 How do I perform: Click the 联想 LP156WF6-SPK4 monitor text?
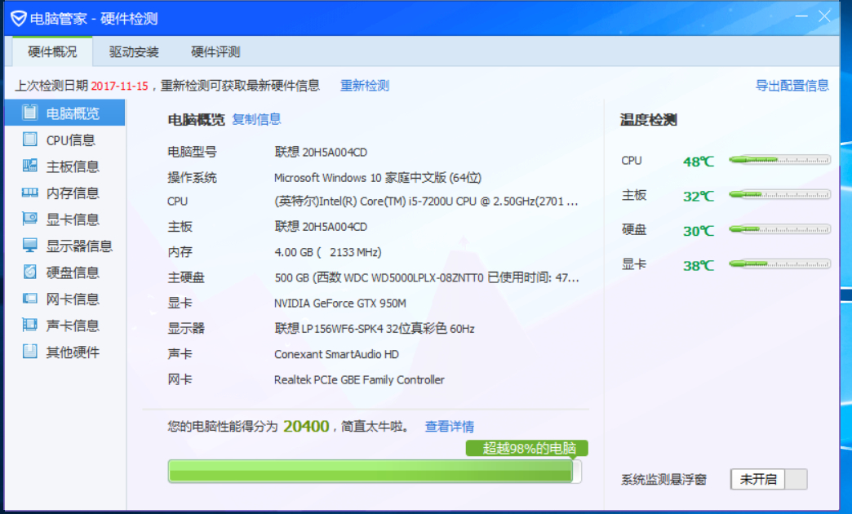[x=375, y=329]
